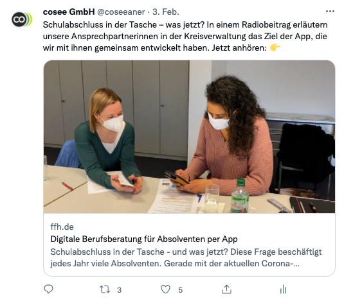The image size is (344, 301).
Task: Like the tweet with heart icon
Action: [165, 289]
